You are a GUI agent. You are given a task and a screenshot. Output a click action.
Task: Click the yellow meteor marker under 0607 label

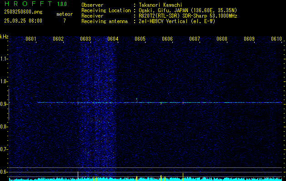183,177
